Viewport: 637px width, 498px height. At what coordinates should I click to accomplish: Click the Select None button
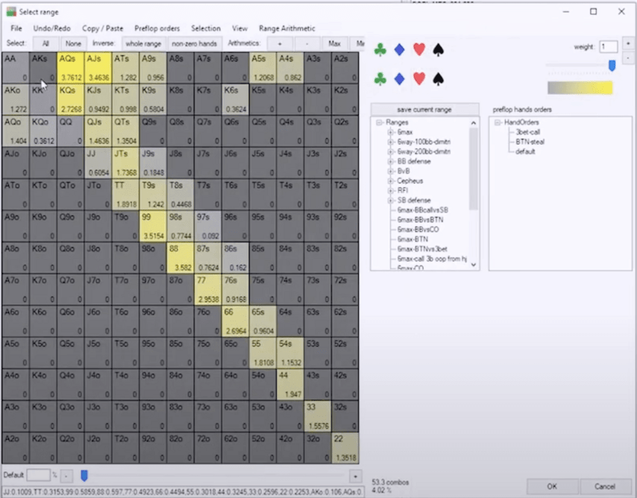[73, 43]
